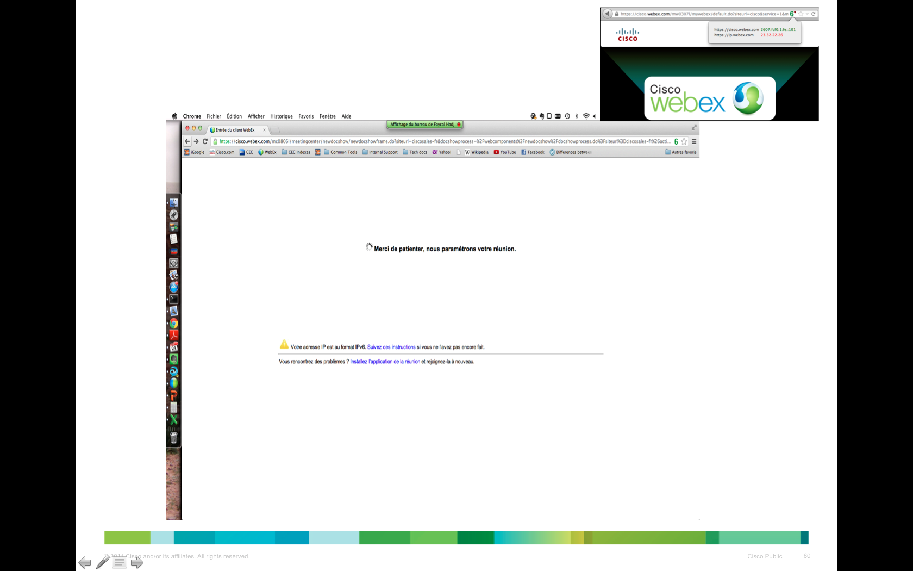Open Google Chrome from the dock
This screenshot has height=571, width=913.
174,324
